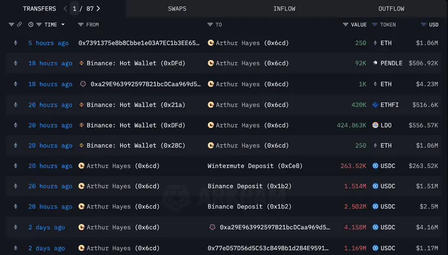Click value 420K

359,105
